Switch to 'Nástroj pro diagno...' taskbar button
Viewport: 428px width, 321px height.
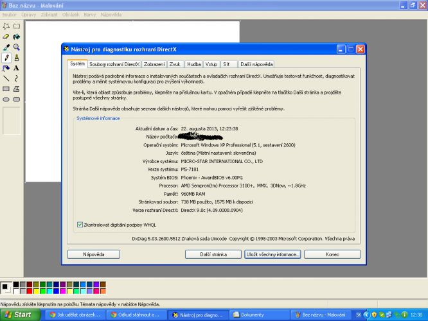tap(197, 315)
